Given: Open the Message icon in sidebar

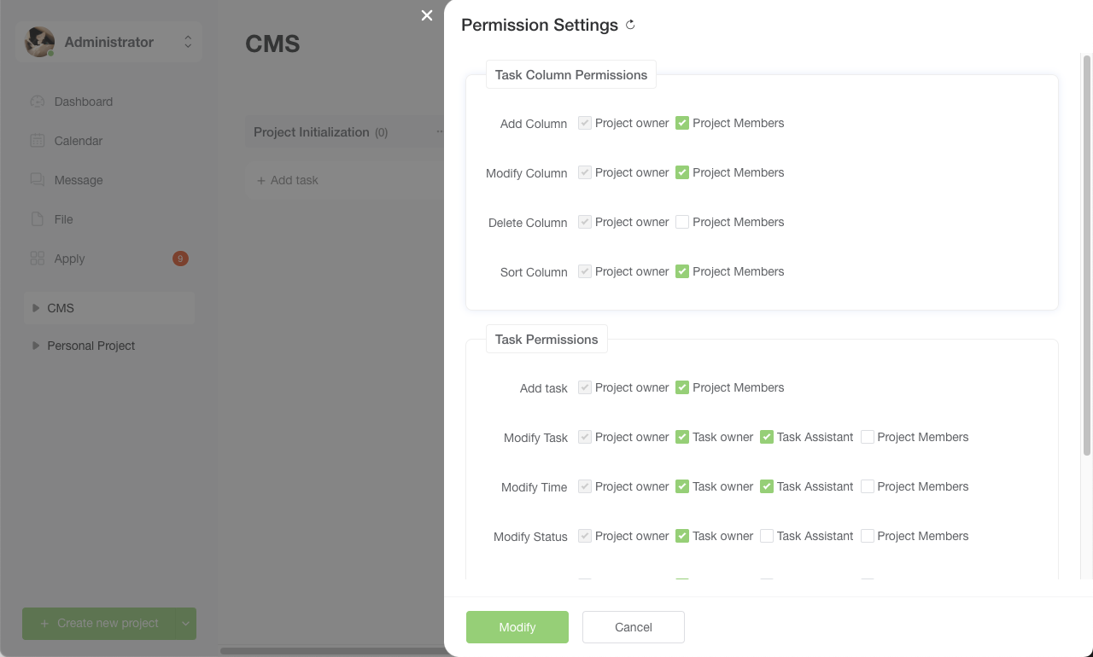Looking at the screenshot, I should coord(38,180).
